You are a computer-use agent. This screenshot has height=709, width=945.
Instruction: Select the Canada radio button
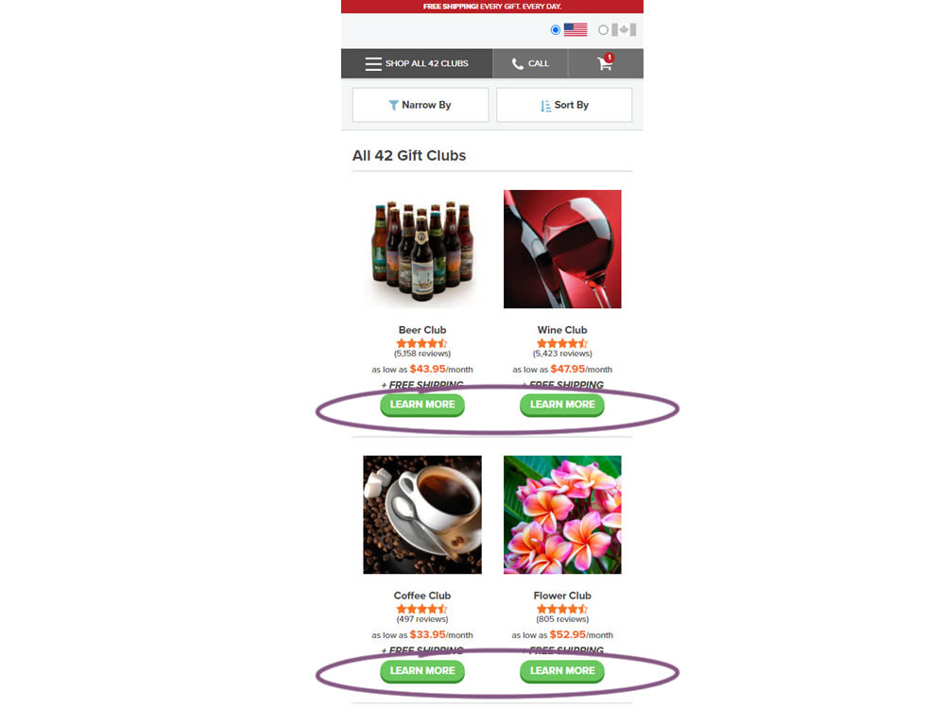pos(603,29)
